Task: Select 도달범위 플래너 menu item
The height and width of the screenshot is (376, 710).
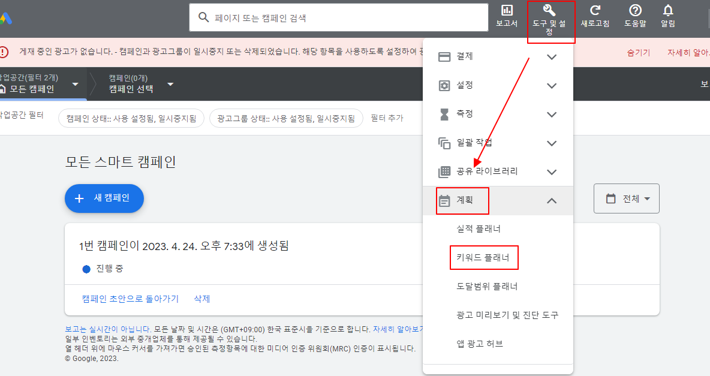Action: point(487,286)
